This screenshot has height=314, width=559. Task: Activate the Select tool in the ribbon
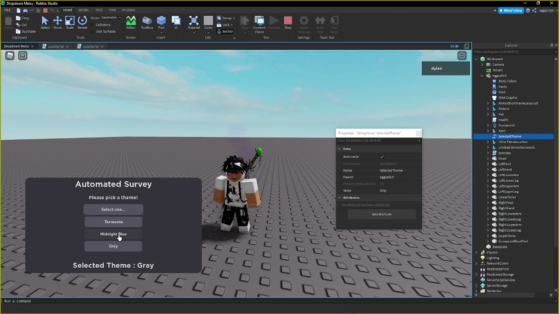click(45, 23)
